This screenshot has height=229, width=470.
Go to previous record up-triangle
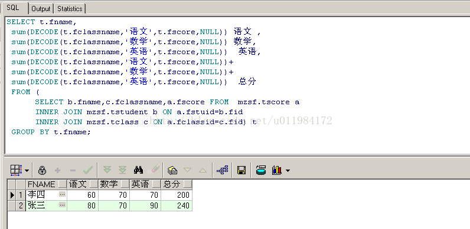[x=203, y=170]
